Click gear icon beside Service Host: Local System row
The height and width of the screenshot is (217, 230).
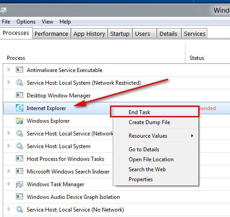click(x=20, y=146)
